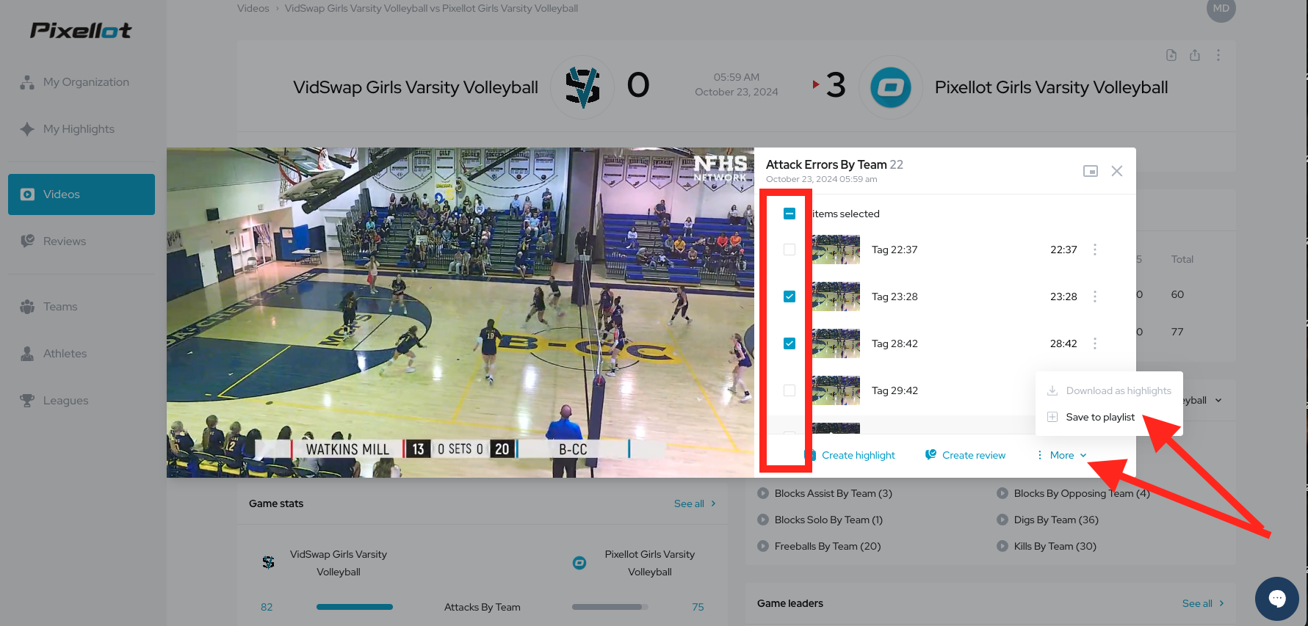Uncheck the Tag 28:42 checkbox
The height and width of the screenshot is (626, 1308).
tap(790, 343)
